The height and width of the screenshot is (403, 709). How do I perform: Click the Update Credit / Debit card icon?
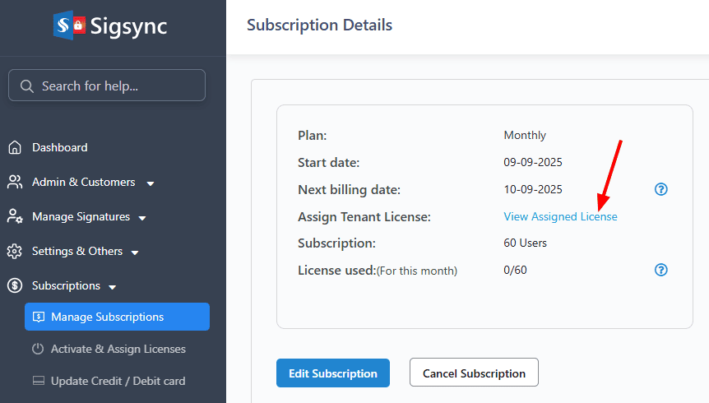38,381
